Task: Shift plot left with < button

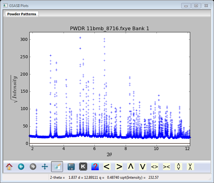Action: (x=107, y=167)
